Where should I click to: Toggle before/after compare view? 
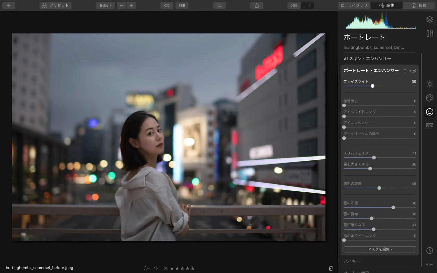(x=182, y=5)
